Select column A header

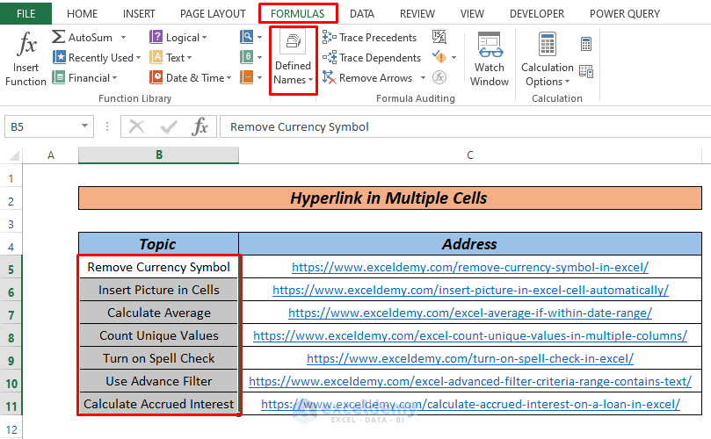[x=50, y=155]
